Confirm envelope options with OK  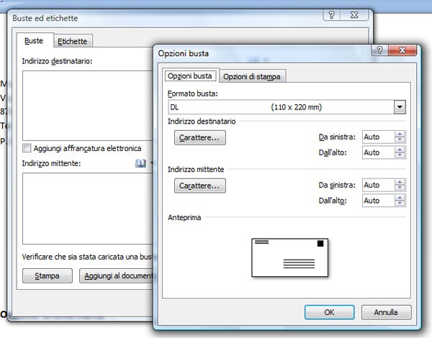click(x=328, y=313)
